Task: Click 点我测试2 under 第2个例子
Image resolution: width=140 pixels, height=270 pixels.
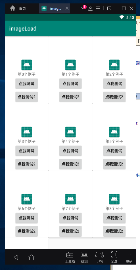Action: pyautogui.click(x=114, y=97)
